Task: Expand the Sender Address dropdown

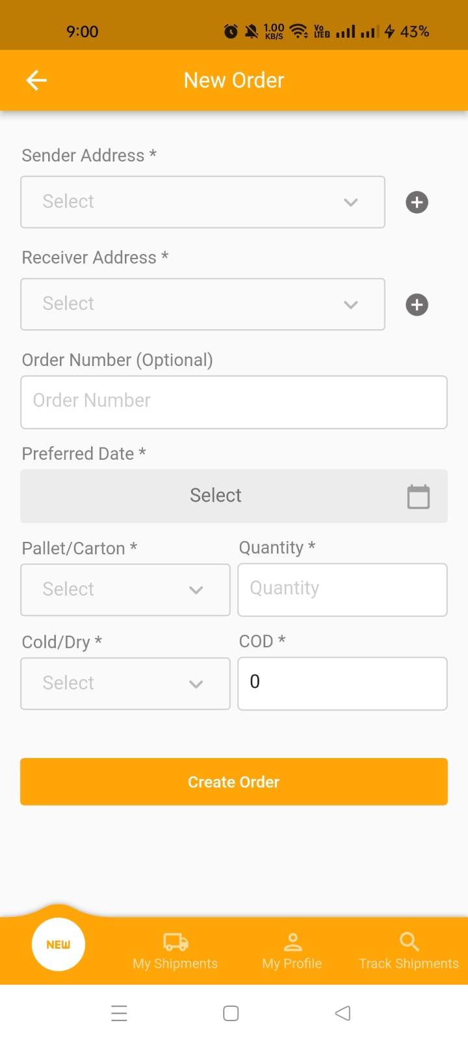Action: (203, 202)
